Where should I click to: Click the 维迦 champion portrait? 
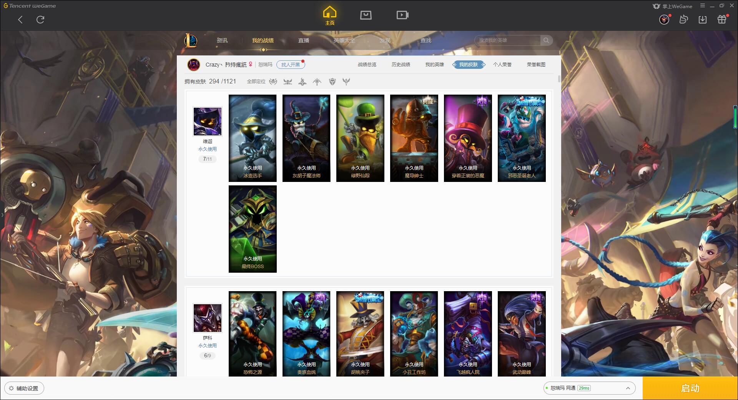point(208,122)
